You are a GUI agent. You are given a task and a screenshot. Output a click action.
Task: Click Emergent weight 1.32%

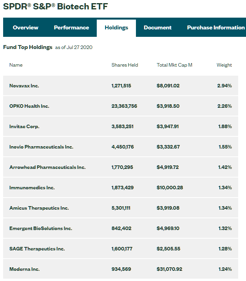(225, 228)
